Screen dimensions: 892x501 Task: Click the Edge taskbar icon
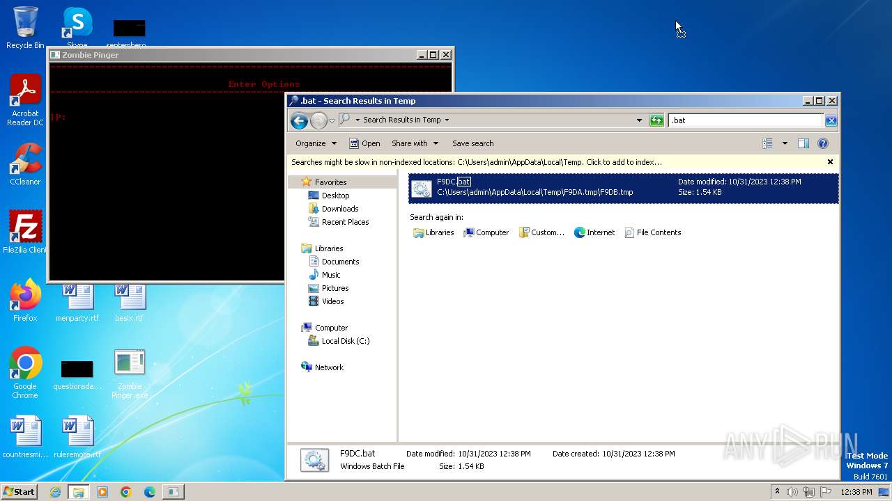[x=150, y=492]
